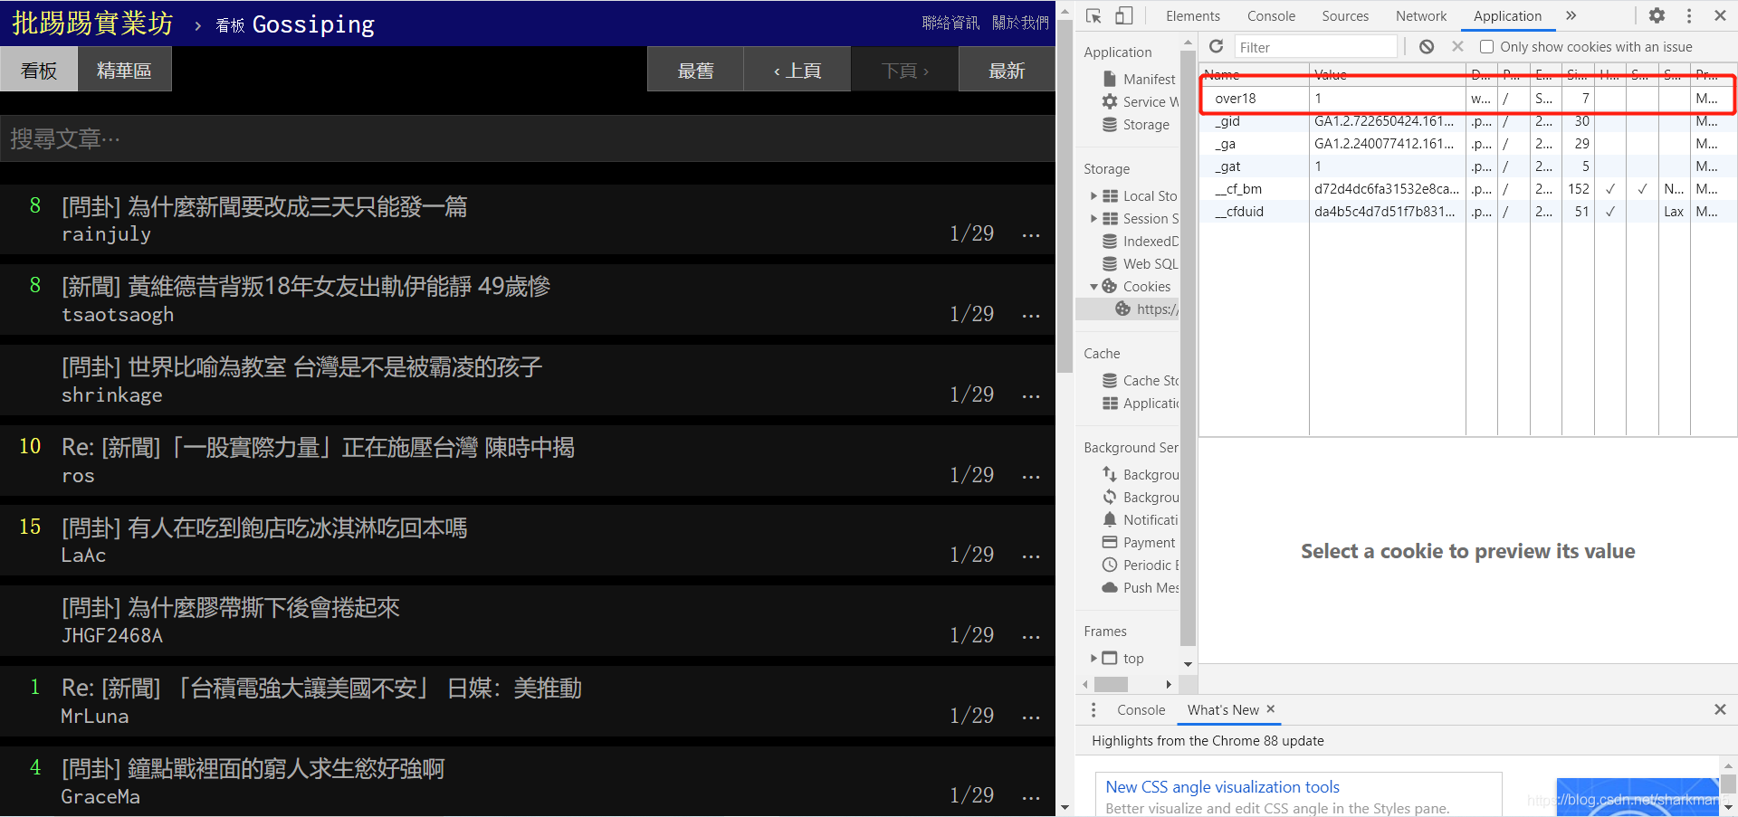Click the 最新 newest page button
This screenshot has width=1738, height=817.
(x=1007, y=70)
